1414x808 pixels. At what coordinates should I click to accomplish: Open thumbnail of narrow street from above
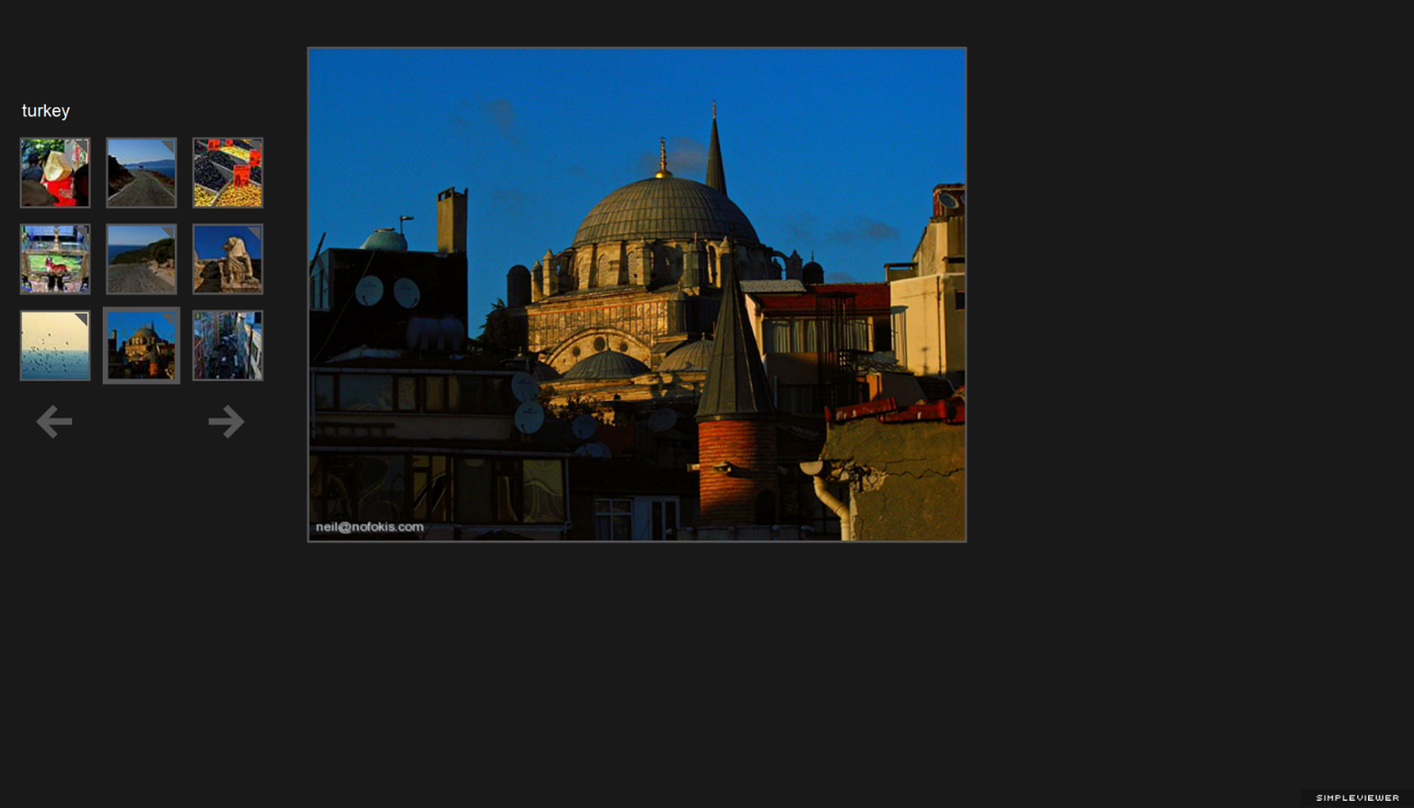[227, 345]
